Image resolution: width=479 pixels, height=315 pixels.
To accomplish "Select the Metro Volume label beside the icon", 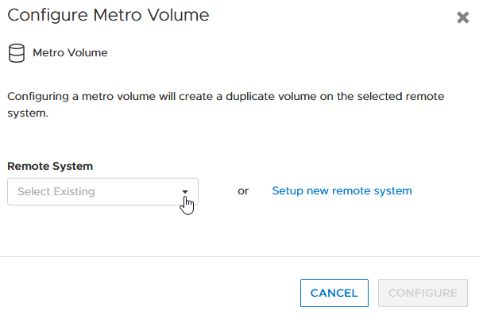I will click(x=70, y=53).
